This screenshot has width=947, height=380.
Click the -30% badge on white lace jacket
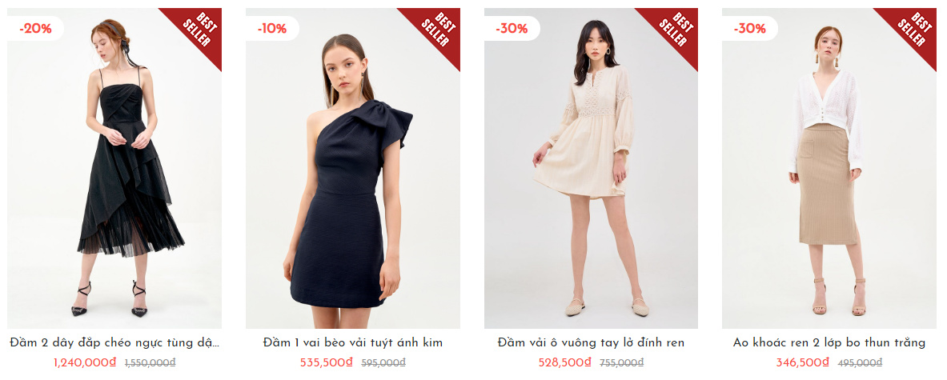pos(750,28)
